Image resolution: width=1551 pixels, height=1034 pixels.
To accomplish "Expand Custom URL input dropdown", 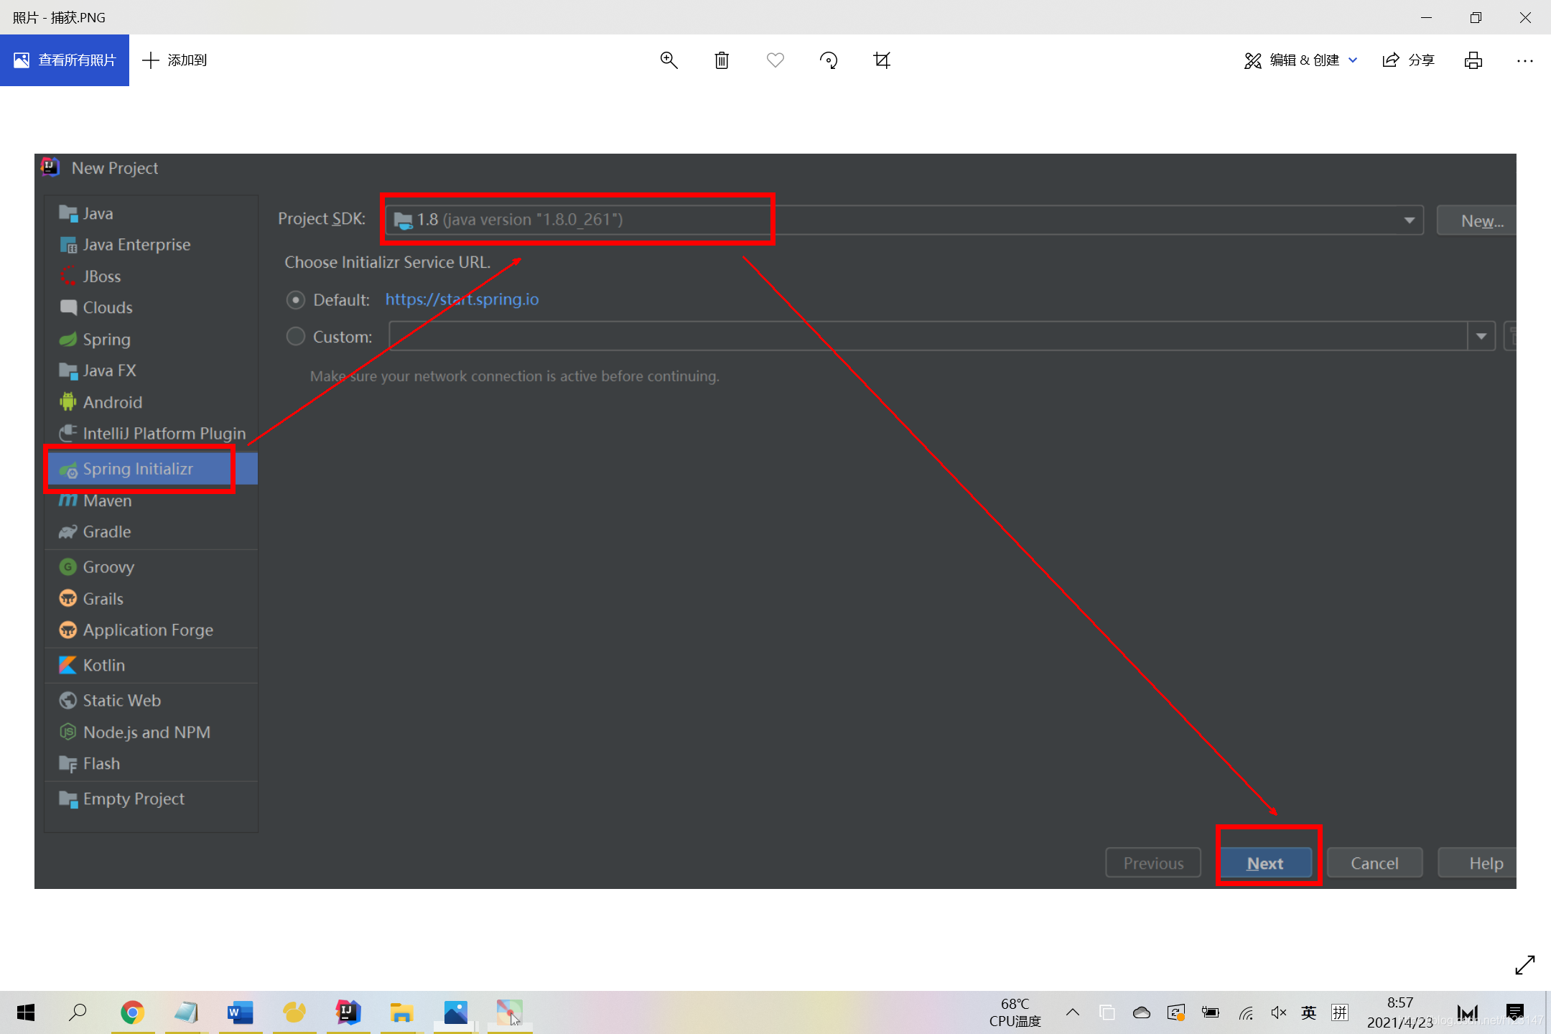I will click(x=1482, y=336).
